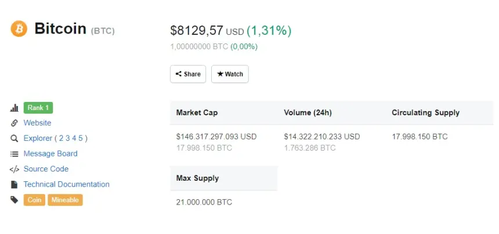Select the Mineable tag

click(65, 200)
